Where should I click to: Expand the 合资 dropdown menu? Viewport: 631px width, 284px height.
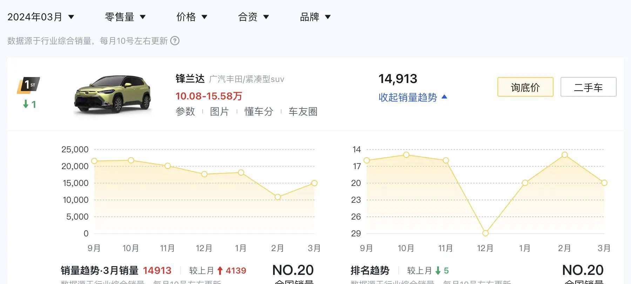(253, 17)
